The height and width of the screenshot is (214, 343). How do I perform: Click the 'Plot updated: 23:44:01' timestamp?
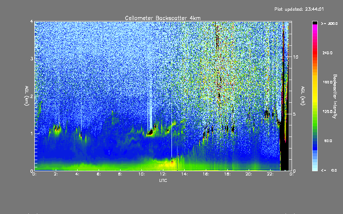(x=299, y=9)
